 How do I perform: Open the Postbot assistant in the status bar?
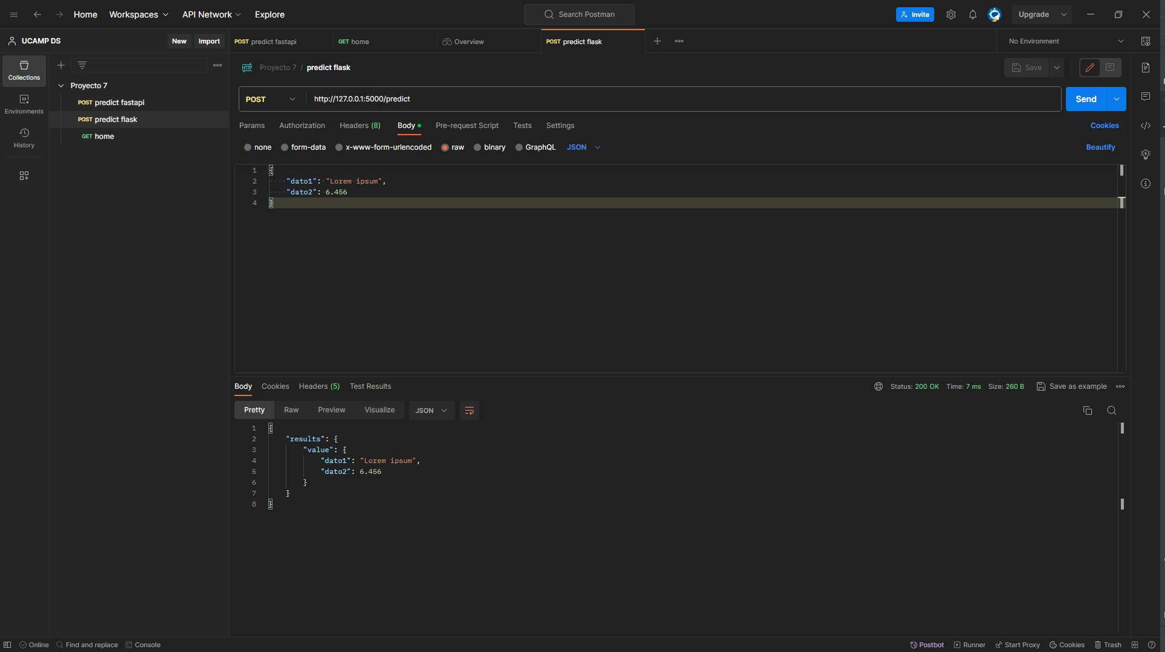pyautogui.click(x=927, y=645)
